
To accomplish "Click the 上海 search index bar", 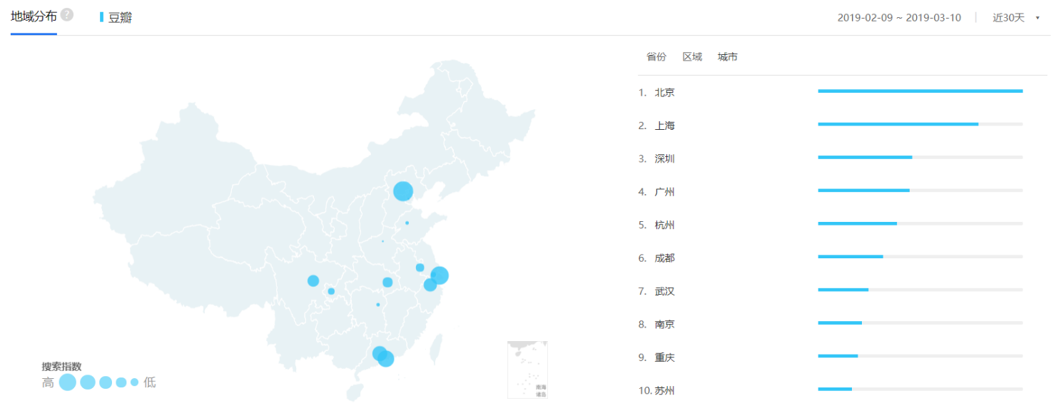I will (x=920, y=124).
